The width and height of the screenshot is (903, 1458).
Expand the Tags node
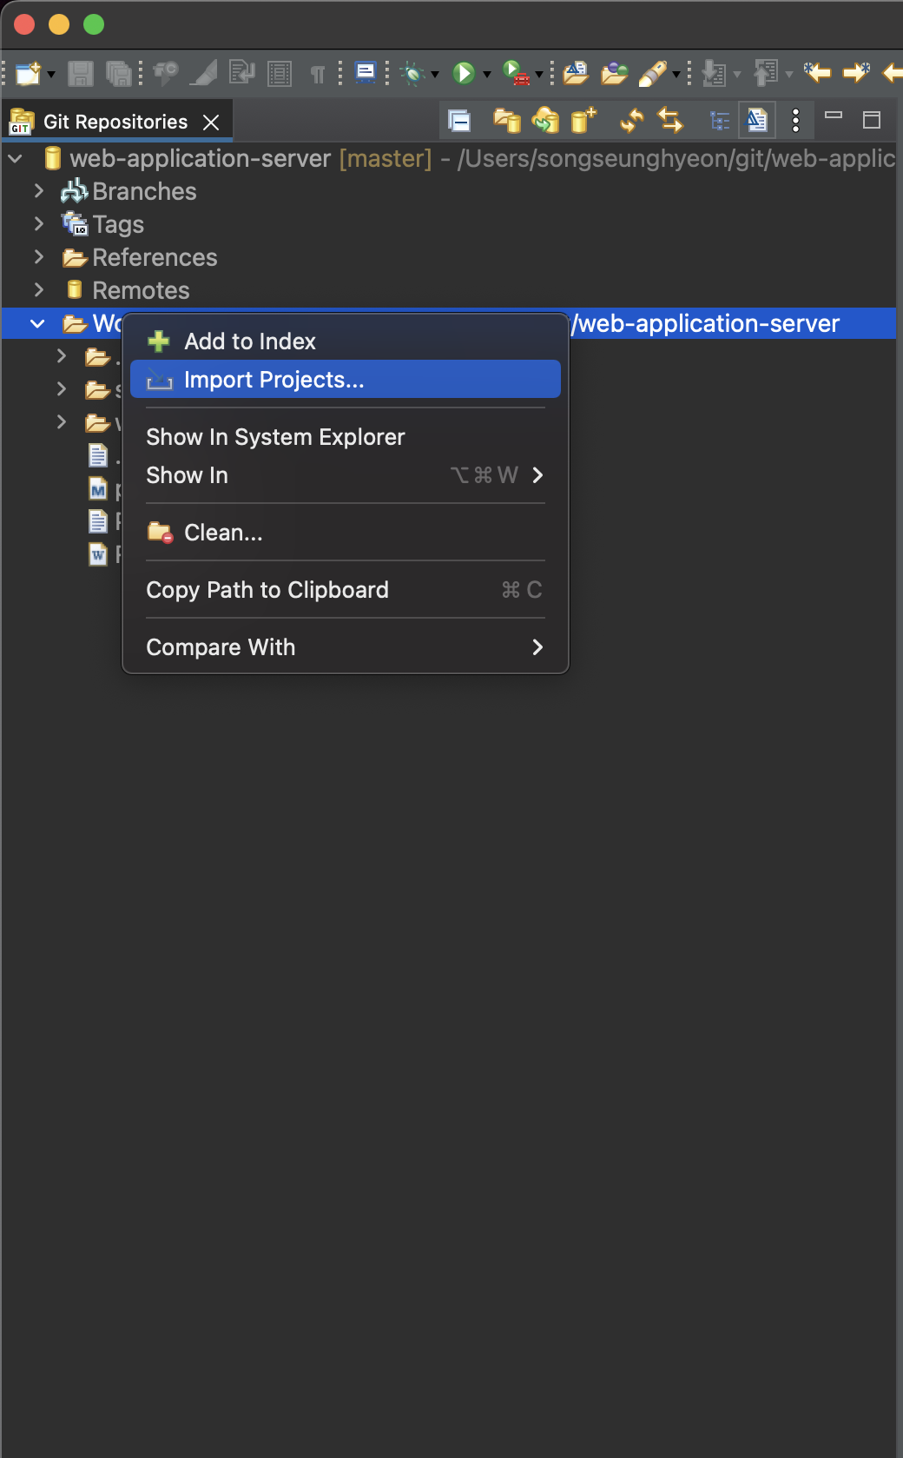tap(38, 224)
